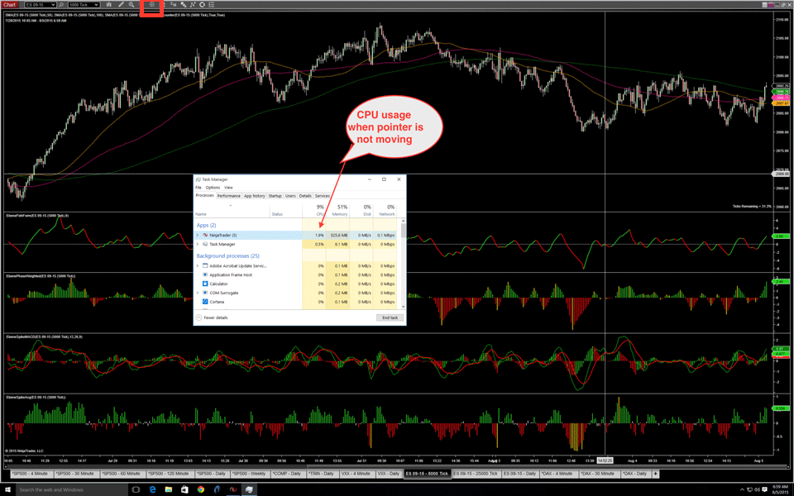Sort processes by the CPU column
Image resolution: width=794 pixels, height=496 pixels.
pos(314,210)
